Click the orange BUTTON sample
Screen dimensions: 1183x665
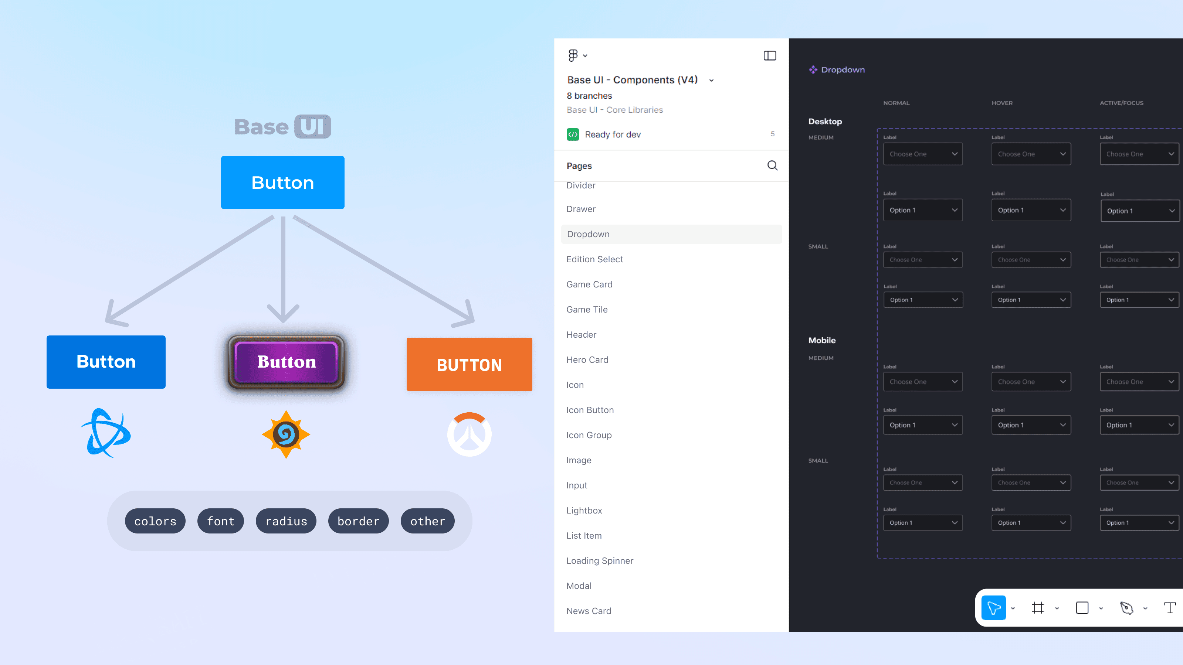[469, 364]
